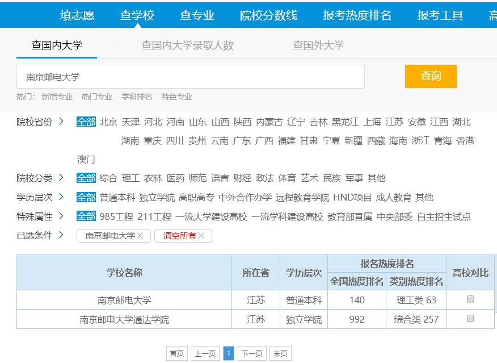The height and width of the screenshot is (363, 497).
Task: Select 全部 in the 学历层次 row
Action: click(x=86, y=197)
